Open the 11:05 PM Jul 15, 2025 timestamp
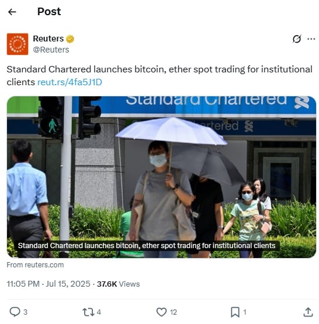This screenshot has width=319, height=324. 48,284
